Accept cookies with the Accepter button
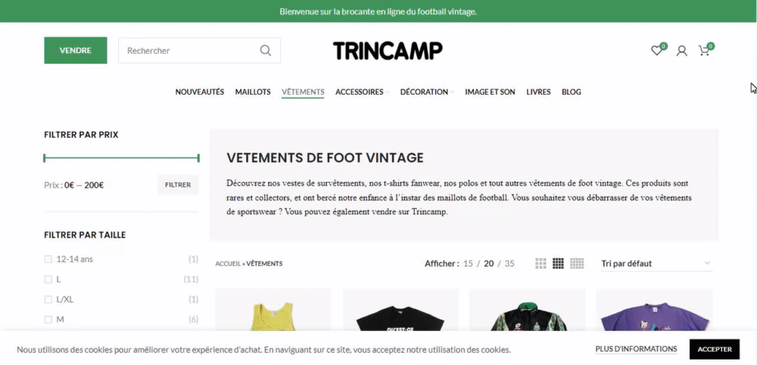757x365 pixels. (715, 349)
